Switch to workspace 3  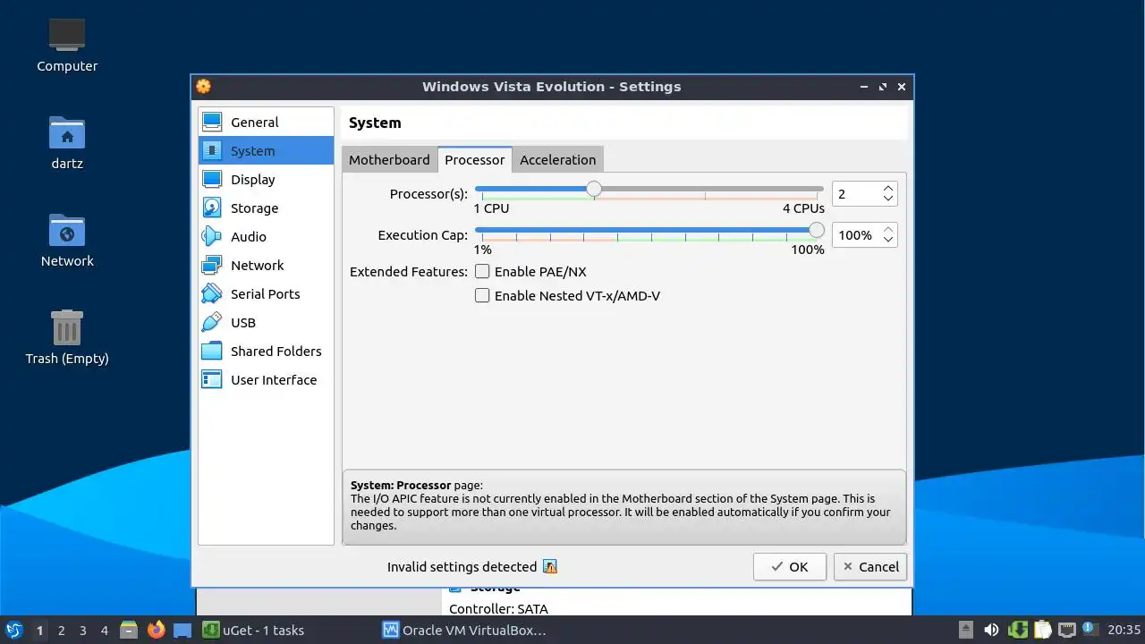(82, 630)
